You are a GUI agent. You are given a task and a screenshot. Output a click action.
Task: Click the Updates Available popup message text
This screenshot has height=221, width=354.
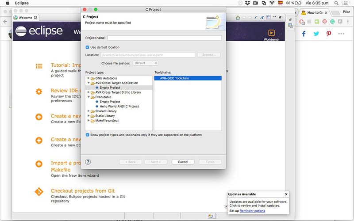(258, 204)
